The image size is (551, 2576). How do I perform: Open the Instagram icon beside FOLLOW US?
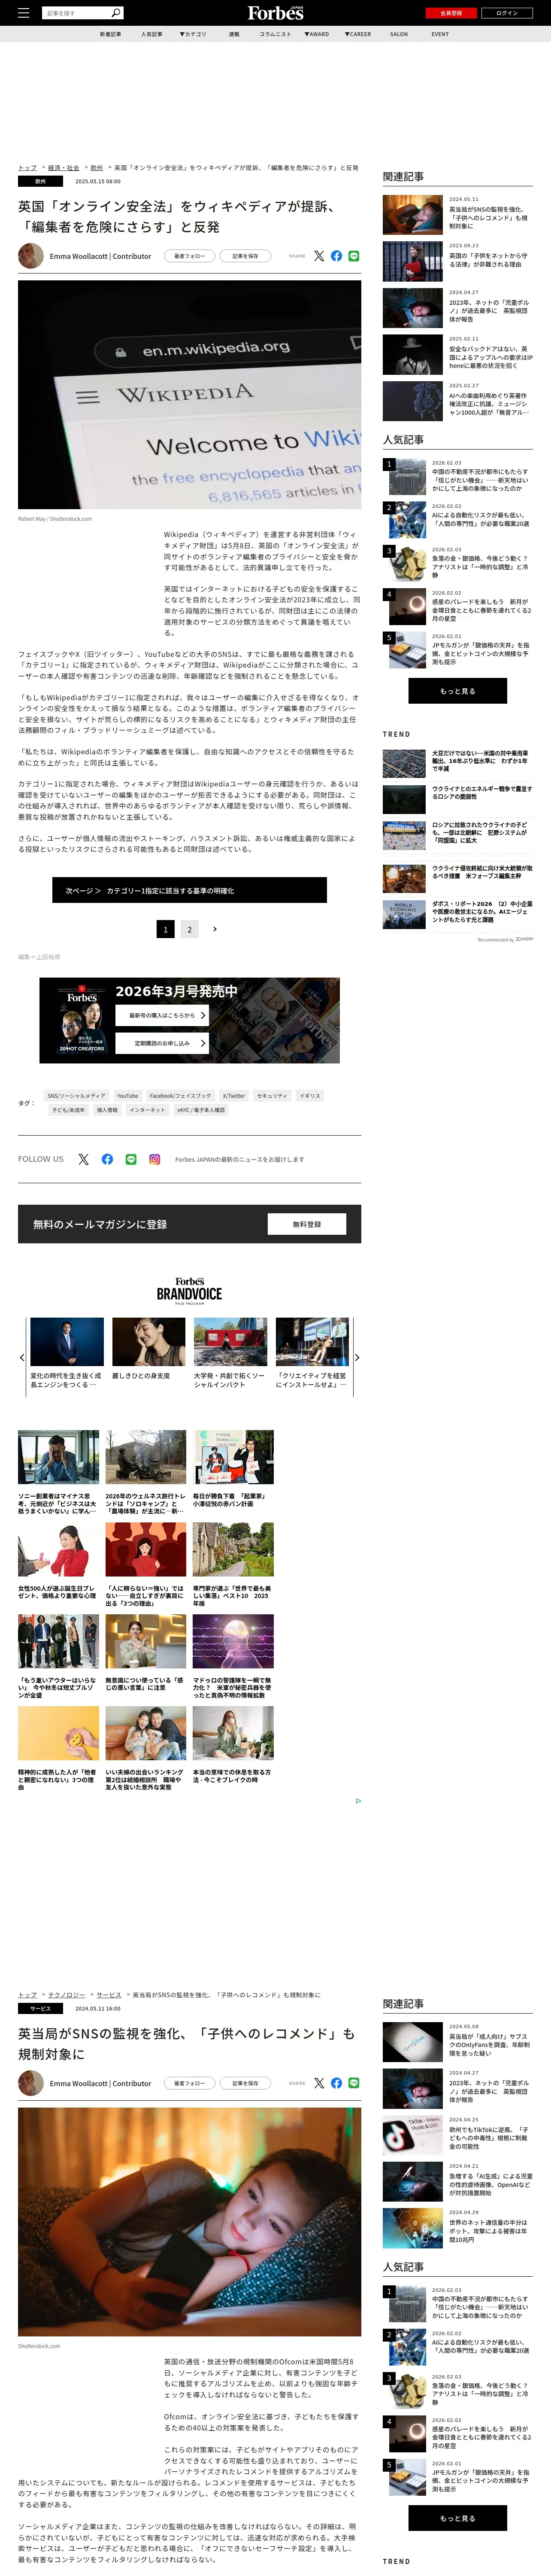click(x=155, y=1159)
